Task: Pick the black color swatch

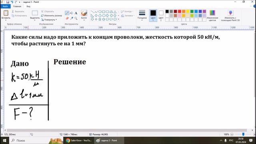Action: pos(167,12)
